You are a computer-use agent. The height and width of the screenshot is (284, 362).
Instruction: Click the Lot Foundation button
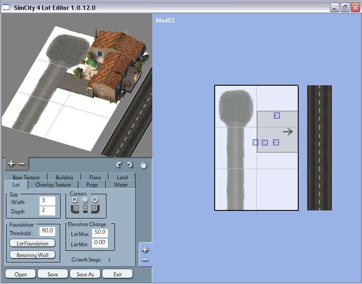pos(32,243)
